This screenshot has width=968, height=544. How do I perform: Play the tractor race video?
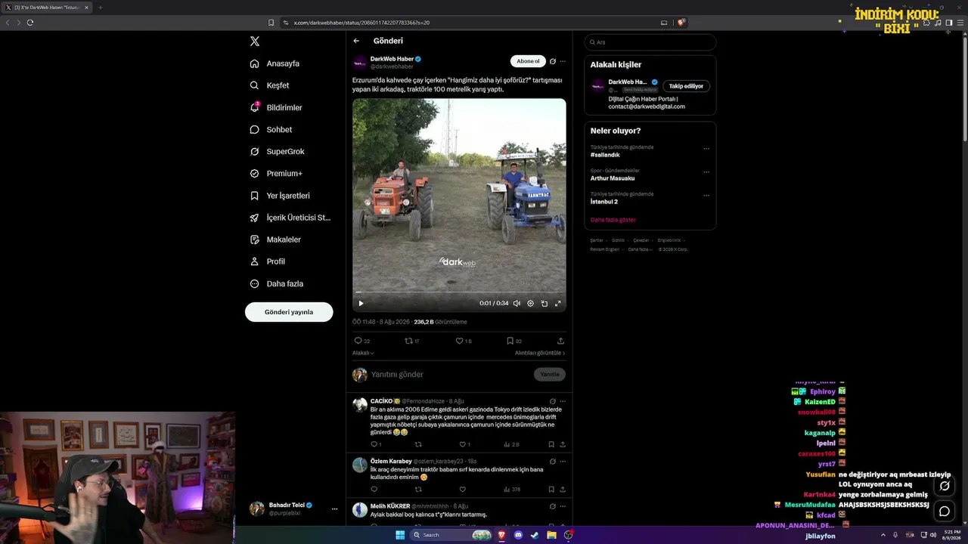(361, 303)
